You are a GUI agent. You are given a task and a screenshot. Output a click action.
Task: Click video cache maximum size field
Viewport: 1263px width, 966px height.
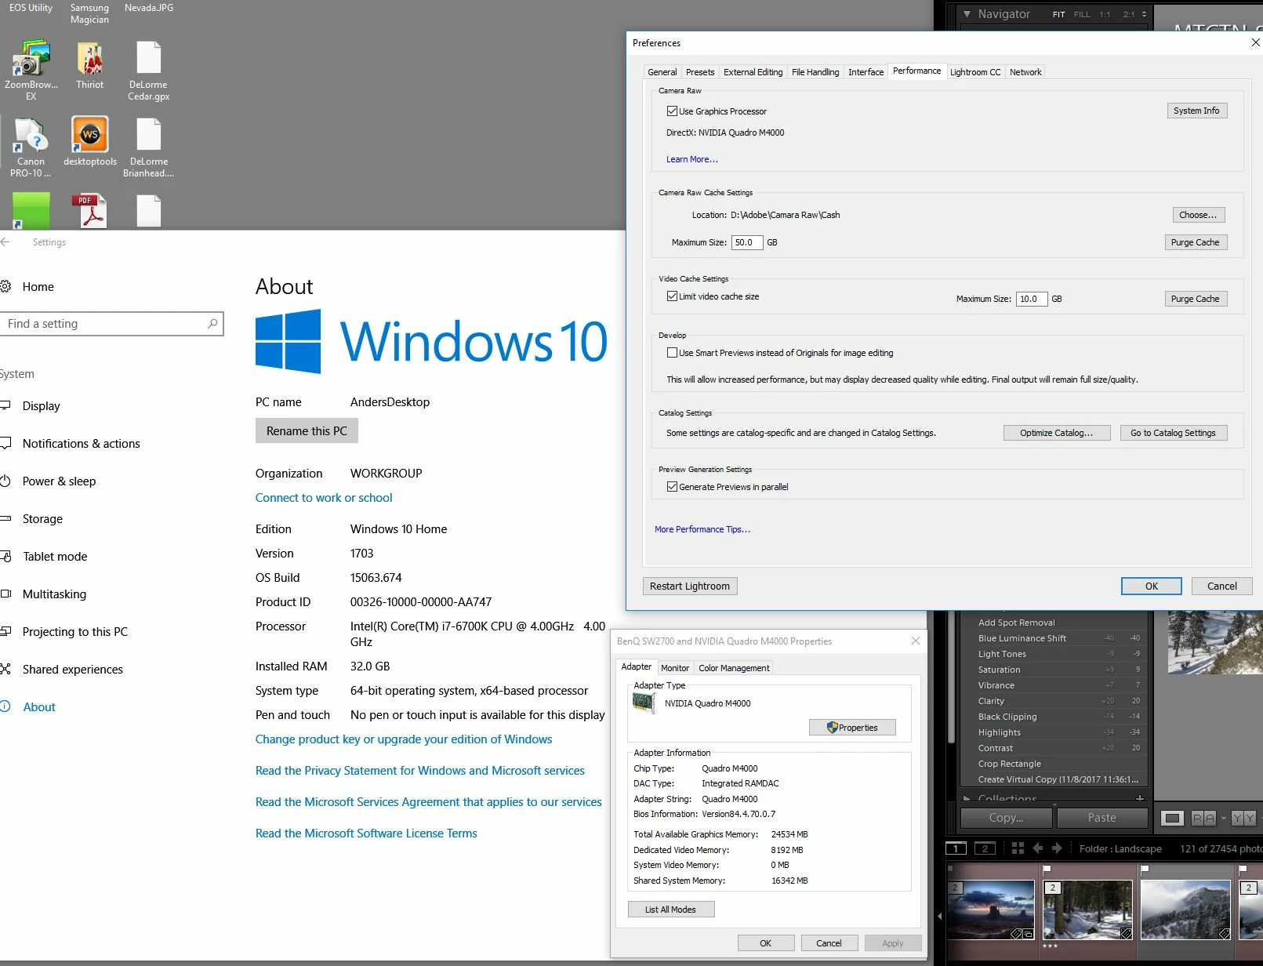(1032, 299)
